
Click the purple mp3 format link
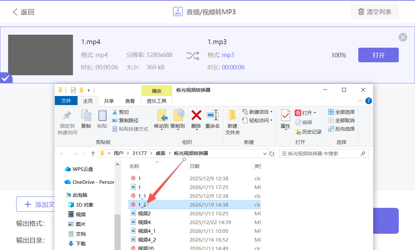tap(228, 55)
